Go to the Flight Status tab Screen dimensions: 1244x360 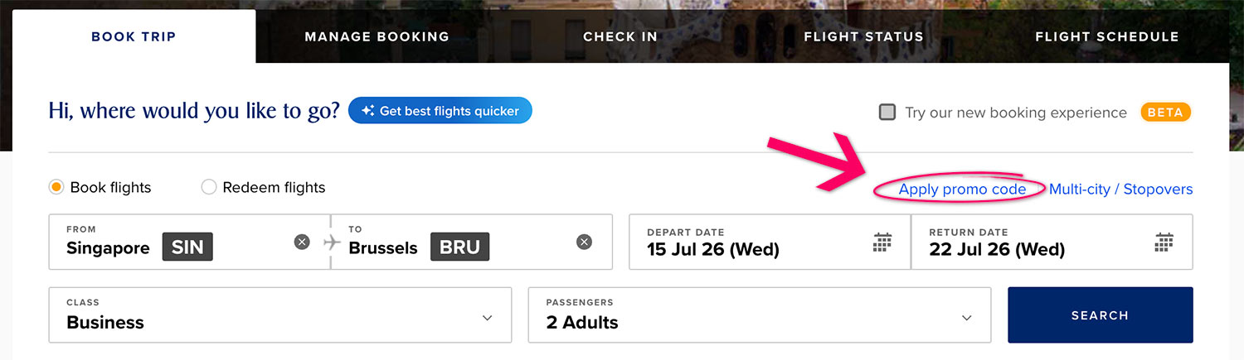click(x=863, y=36)
